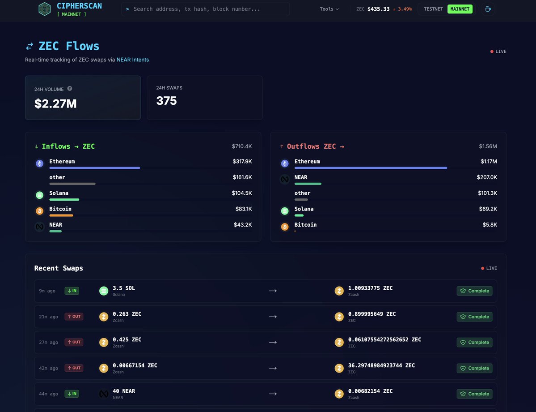This screenshot has width=536, height=412.
Task: Click the 24H Volume help question icon
Action: [x=70, y=88]
